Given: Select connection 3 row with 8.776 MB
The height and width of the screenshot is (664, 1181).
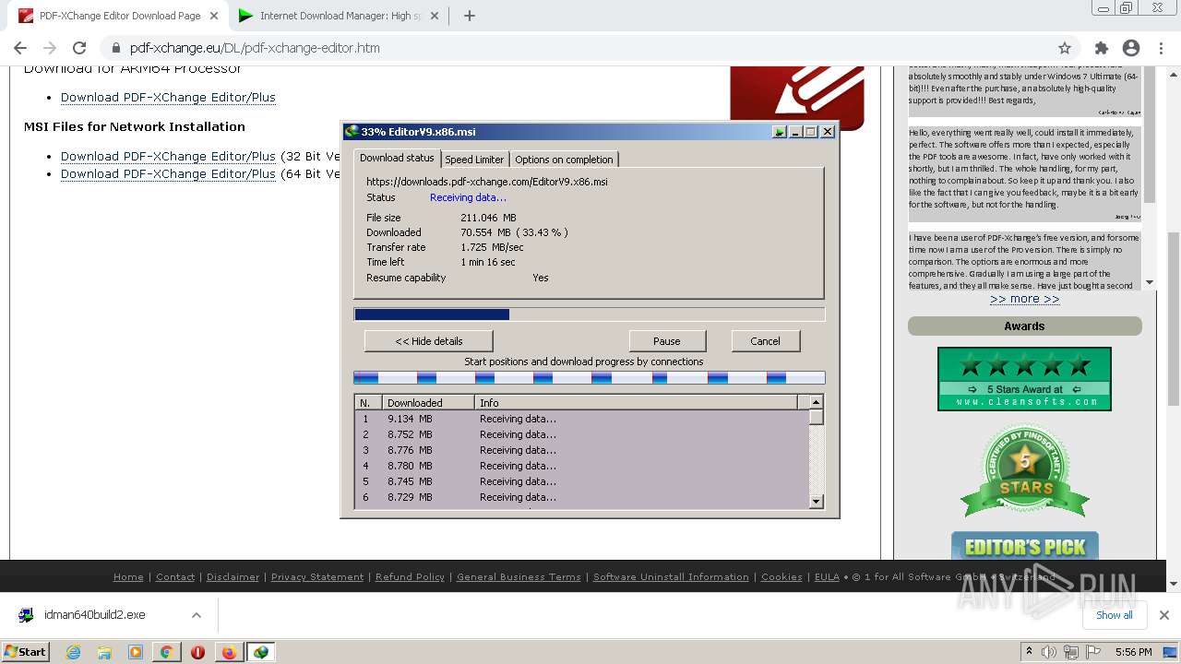Looking at the screenshot, I should pos(581,450).
